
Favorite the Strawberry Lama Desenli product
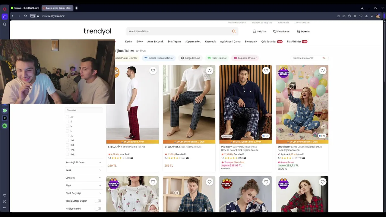323,71
